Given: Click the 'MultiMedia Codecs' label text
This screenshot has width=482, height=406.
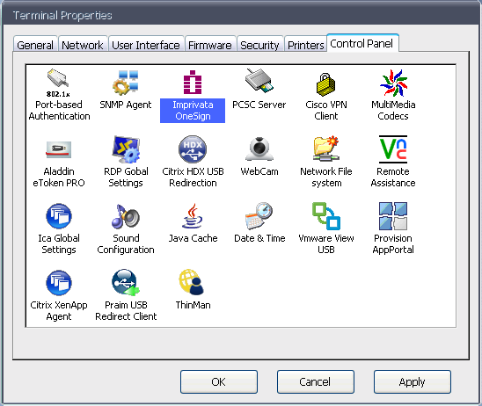Looking at the screenshot, I should (x=393, y=110).
